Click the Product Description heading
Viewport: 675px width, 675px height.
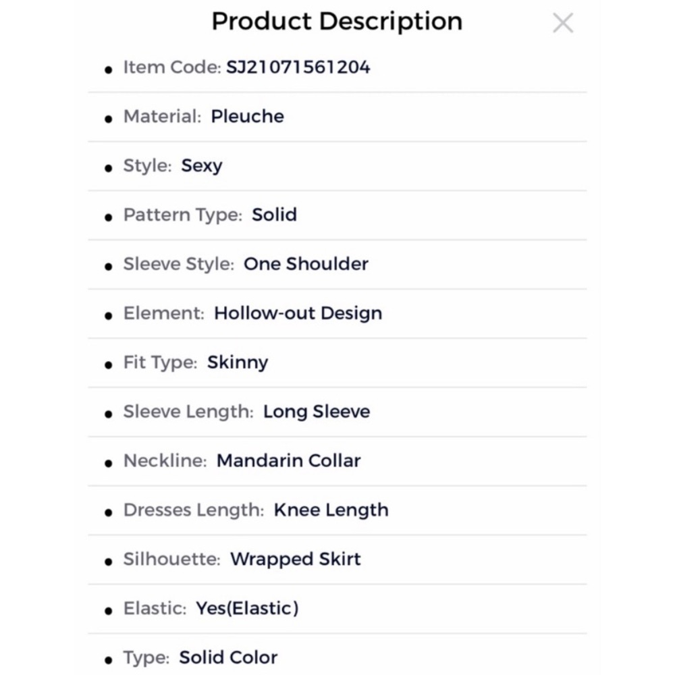pyautogui.click(x=337, y=21)
